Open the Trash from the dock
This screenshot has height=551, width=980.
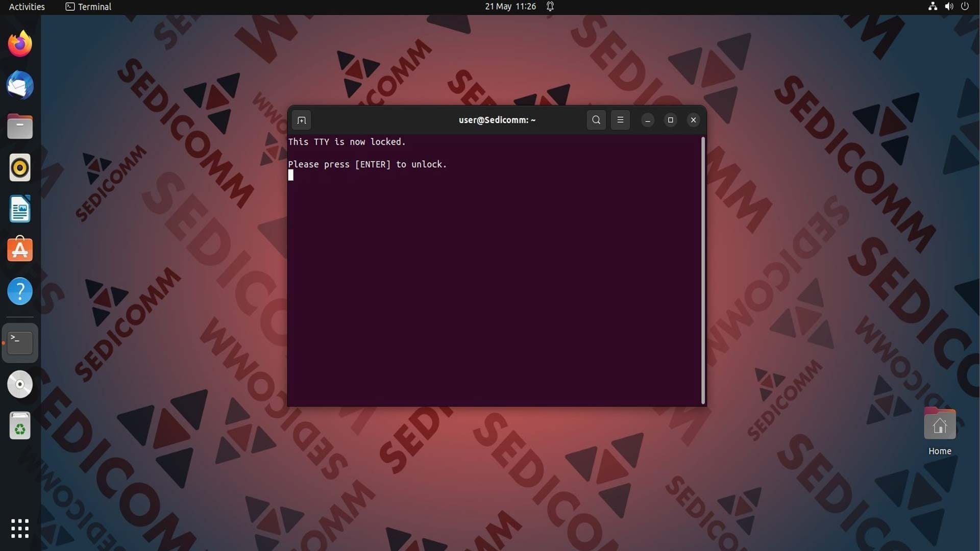20,425
